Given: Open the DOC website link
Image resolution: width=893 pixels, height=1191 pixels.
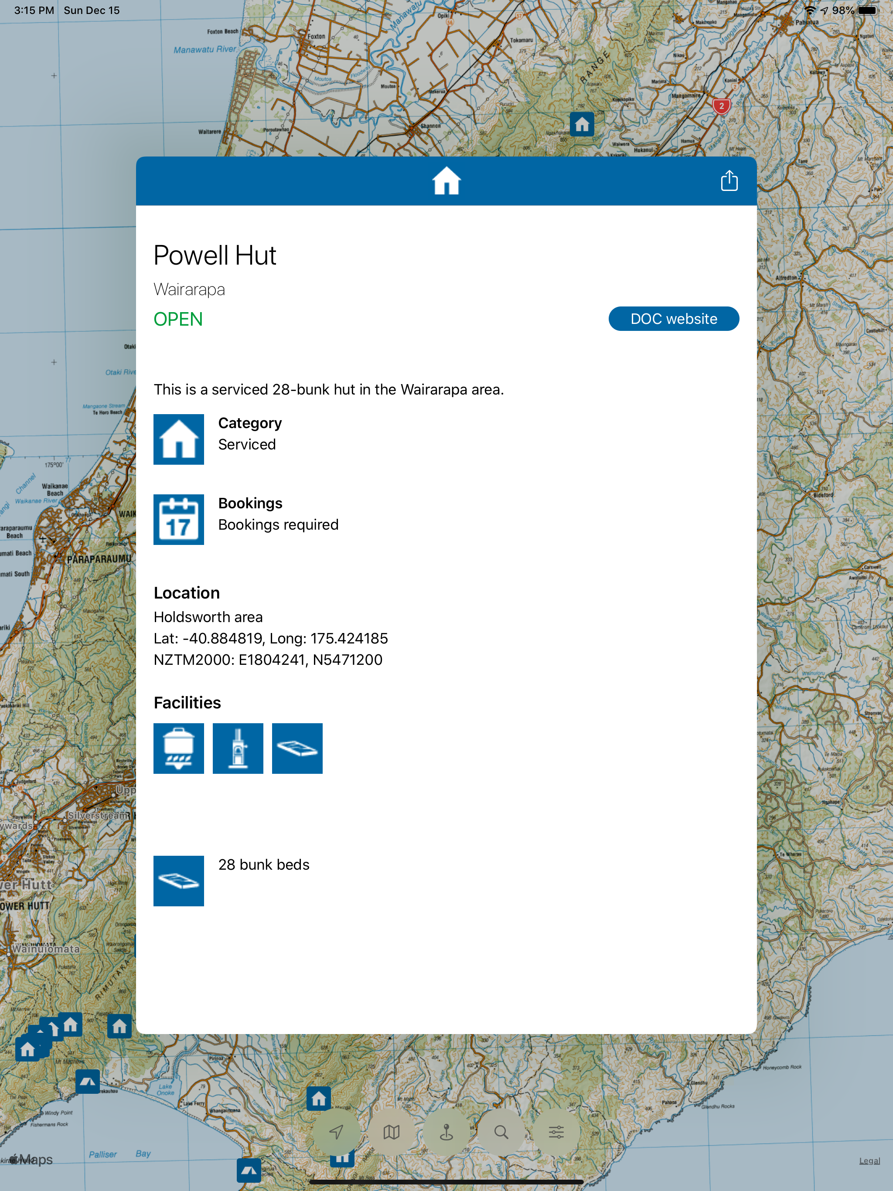Looking at the screenshot, I should (x=673, y=319).
